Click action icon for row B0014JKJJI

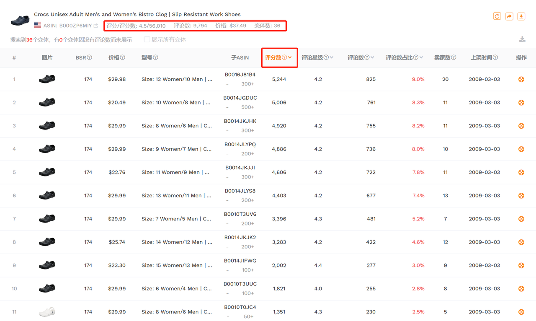(x=521, y=172)
